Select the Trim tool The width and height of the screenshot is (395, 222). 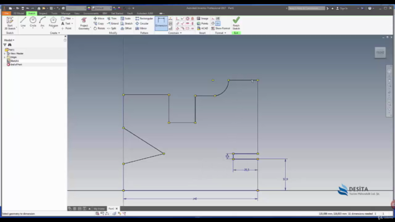coord(112,18)
